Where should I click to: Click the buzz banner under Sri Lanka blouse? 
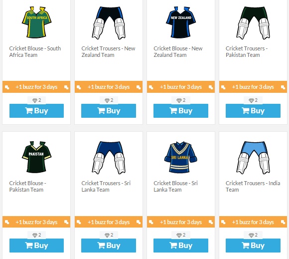[181, 222]
